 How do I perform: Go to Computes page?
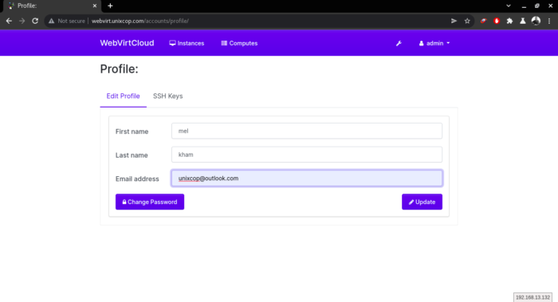(x=239, y=43)
